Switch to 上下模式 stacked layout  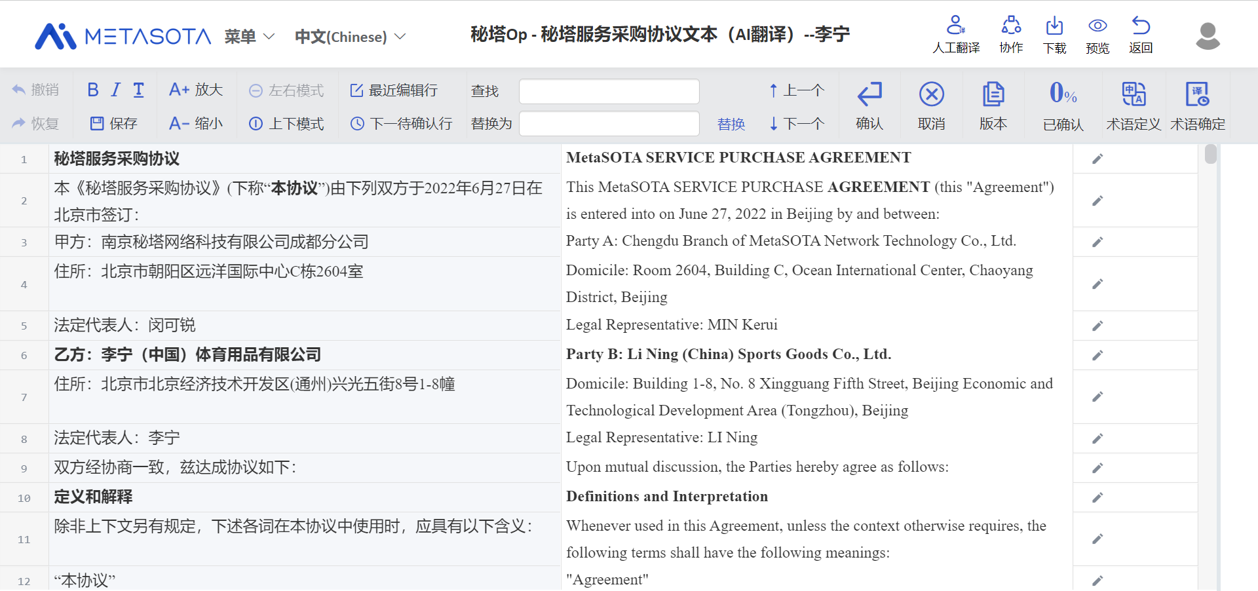point(286,123)
